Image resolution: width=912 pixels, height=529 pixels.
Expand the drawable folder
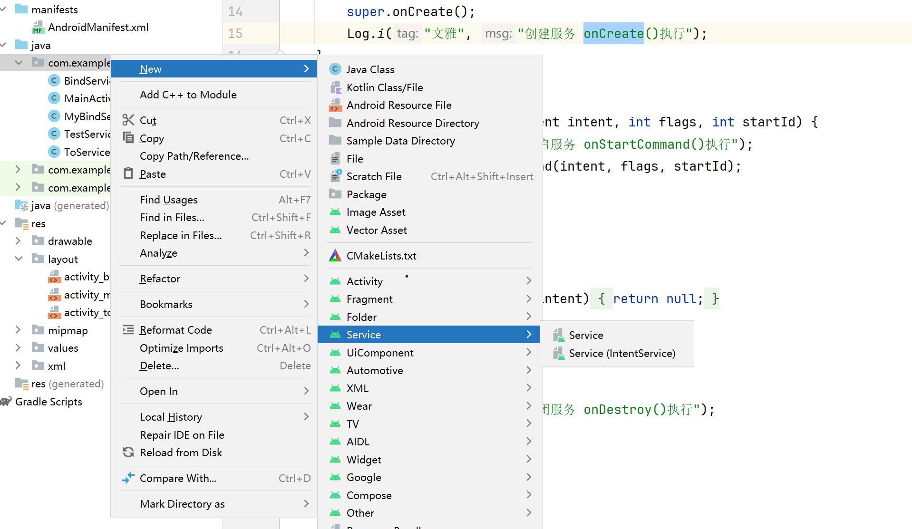[18, 241]
